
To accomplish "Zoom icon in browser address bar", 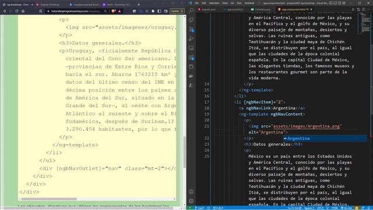I will [x=105, y=11].
